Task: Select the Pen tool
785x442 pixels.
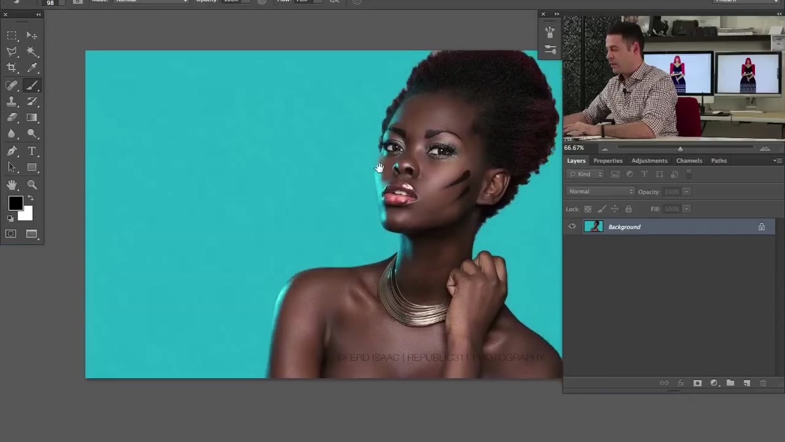Action: point(12,151)
